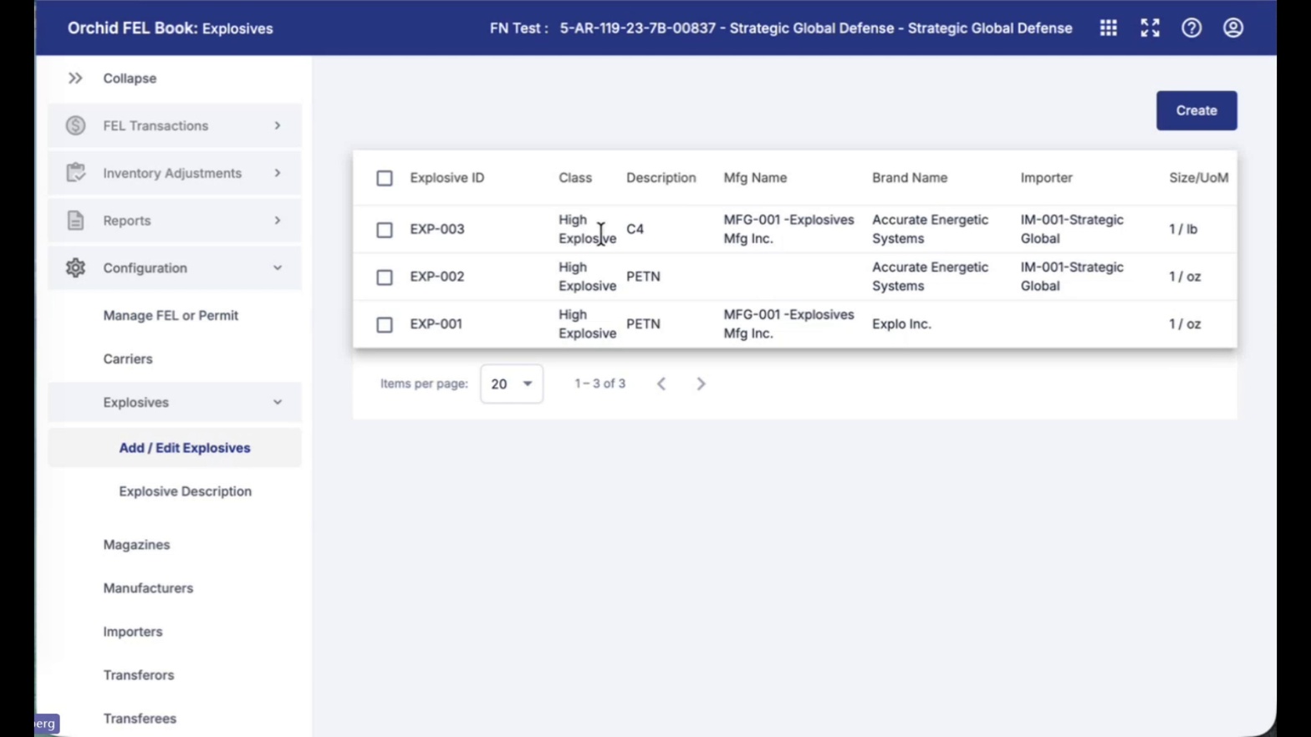
Task: Expand Inventory Adjustments chevron
Action: [x=278, y=173]
